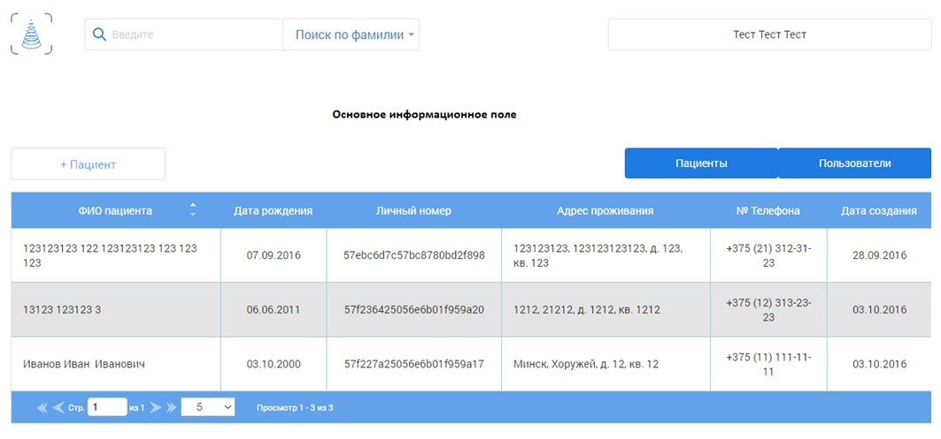Click Просмотр 1 - 3 из 3 text
The width and height of the screenshot is (941, 439).
pyautogui.click(x=295, y=407)
